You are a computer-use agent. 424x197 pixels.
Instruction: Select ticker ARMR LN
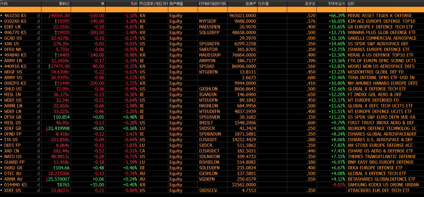point(13,106)
